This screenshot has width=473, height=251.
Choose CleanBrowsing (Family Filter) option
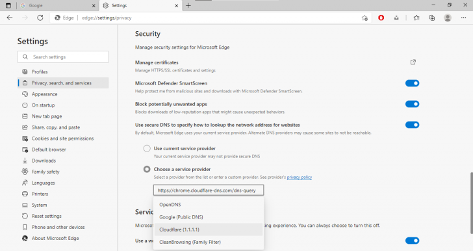coord(208,242)
